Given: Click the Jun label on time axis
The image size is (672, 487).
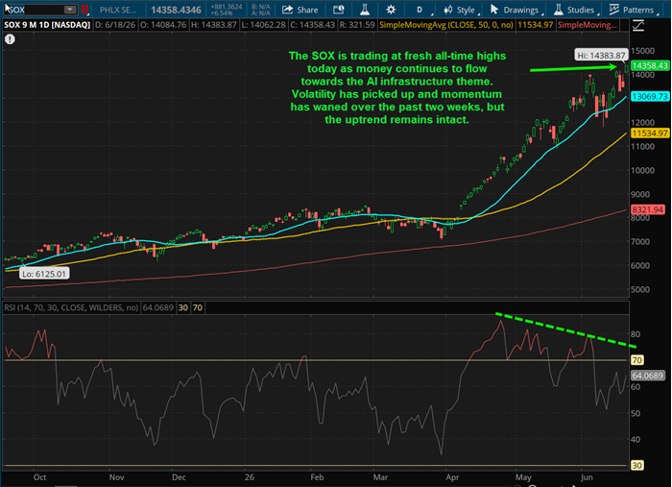Looking at the screenshot, I should tap(587, 477).
